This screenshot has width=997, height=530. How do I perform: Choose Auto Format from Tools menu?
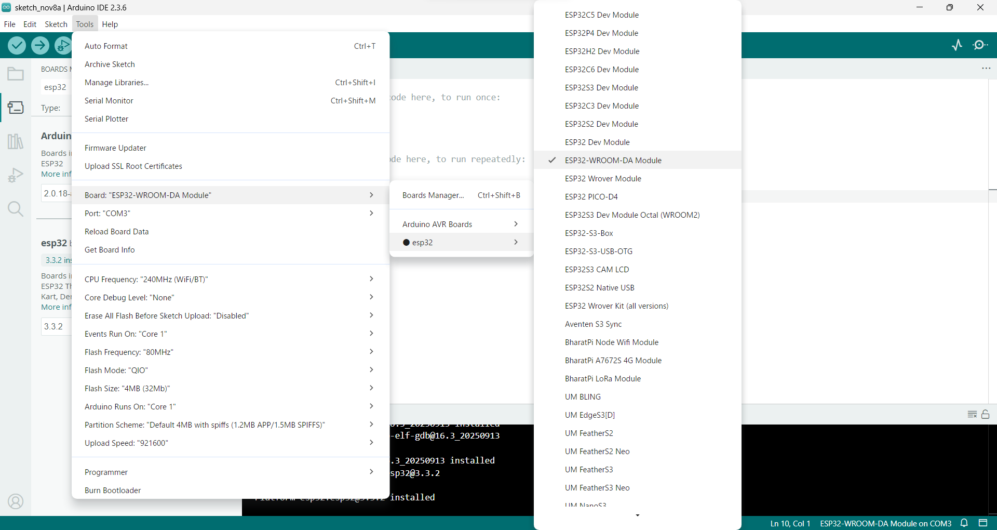tap(231, 46)
